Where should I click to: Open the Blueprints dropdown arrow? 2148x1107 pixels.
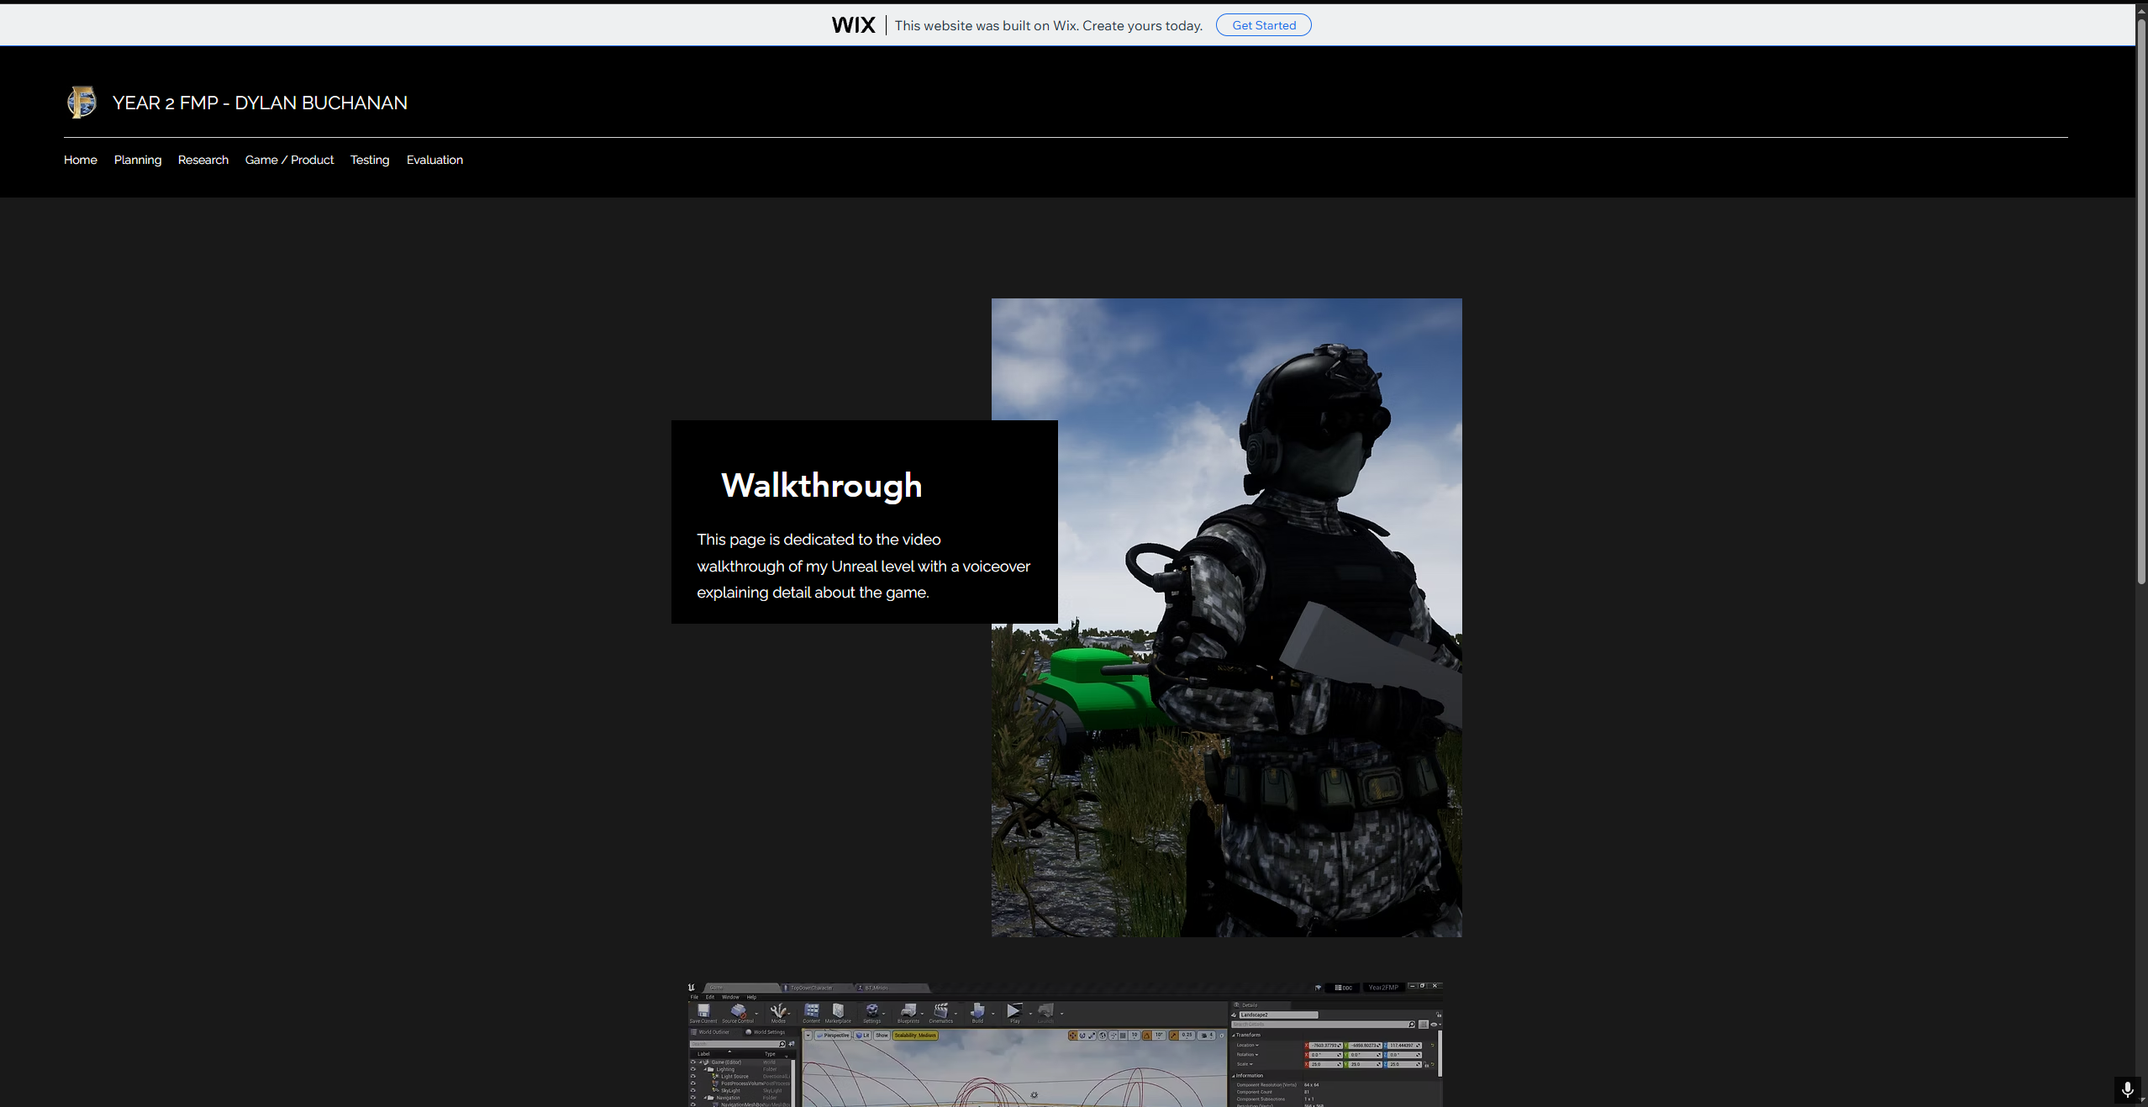pyautogui.click(x=922, y=1013)
